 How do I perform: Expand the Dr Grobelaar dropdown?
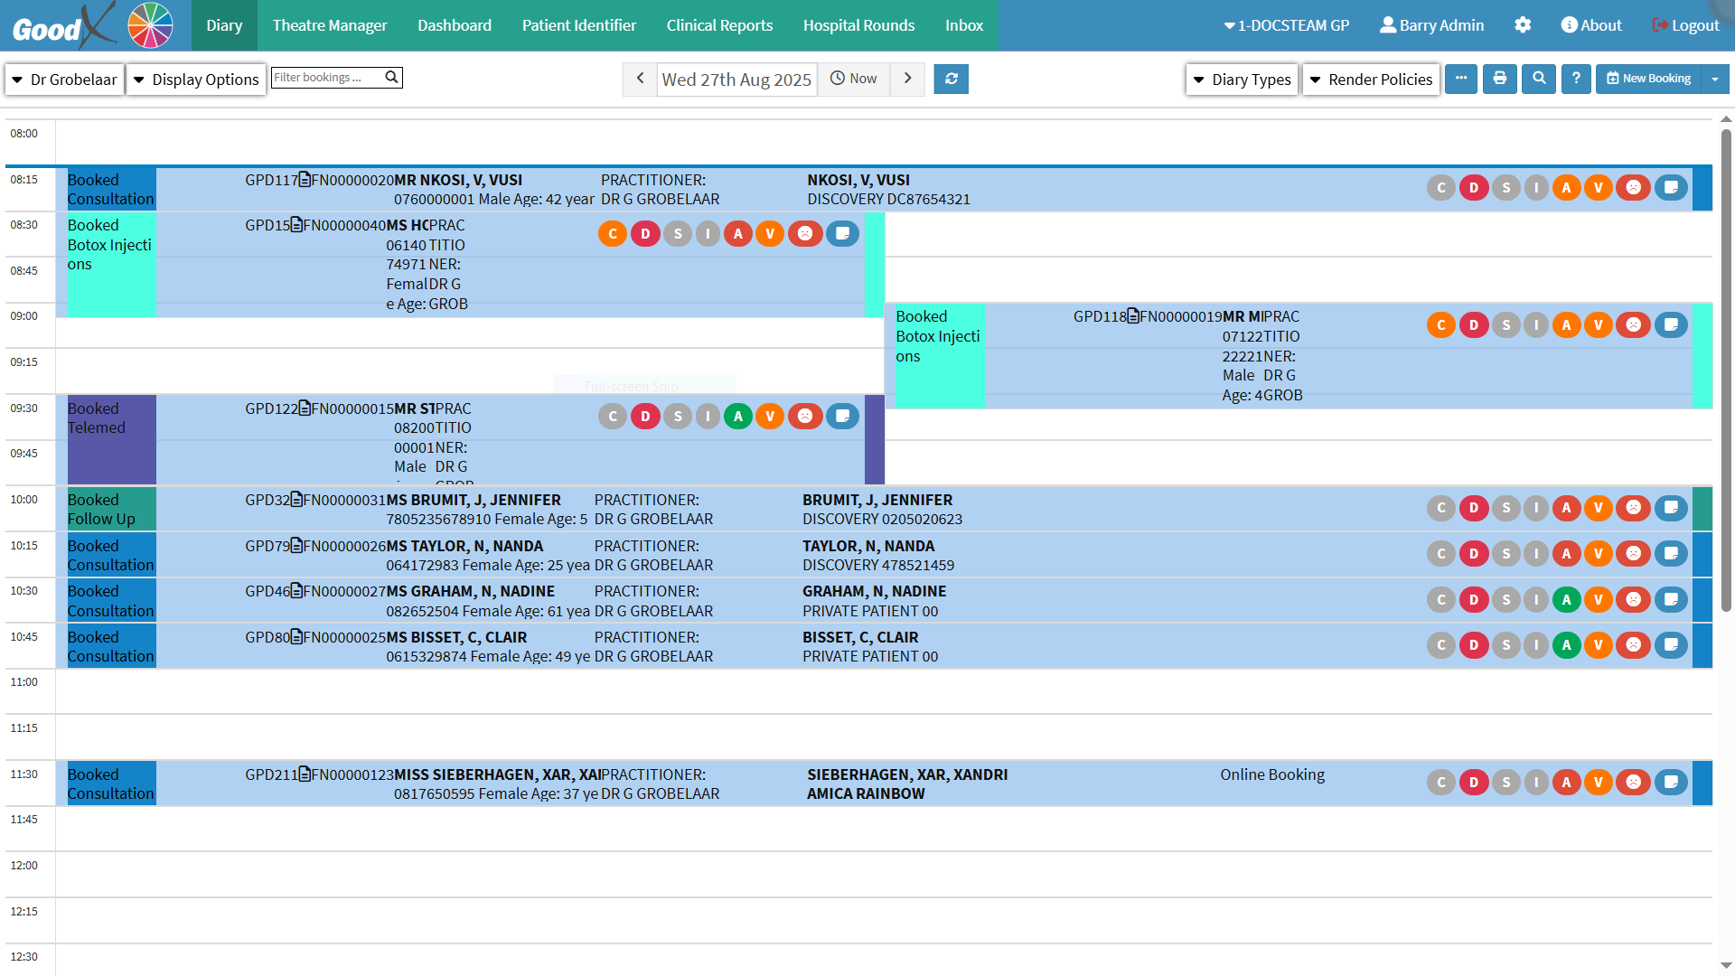(65, 80)
